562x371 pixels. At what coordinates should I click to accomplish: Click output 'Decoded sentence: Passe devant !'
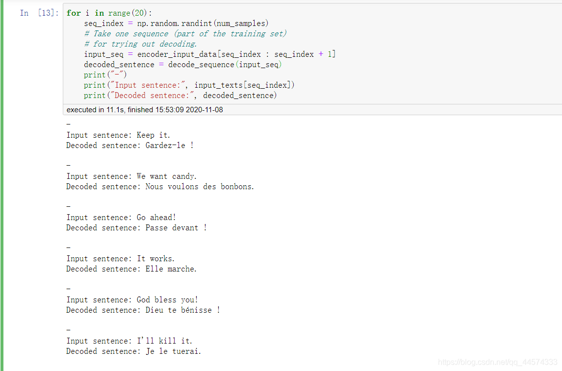click(x=136, y=228)
